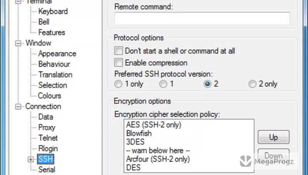Viewport: 308px width, 175px height.
Task: Select the '1 only' SSH protocol radio
Action: [118, 84]
